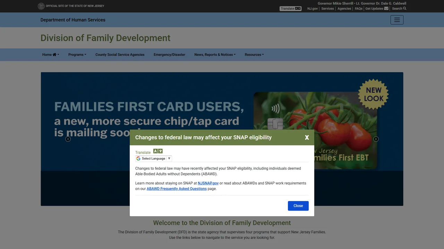Open County Social Service Agencies
444x249 pixels.
pyautogui.click(x=120, y=55)
